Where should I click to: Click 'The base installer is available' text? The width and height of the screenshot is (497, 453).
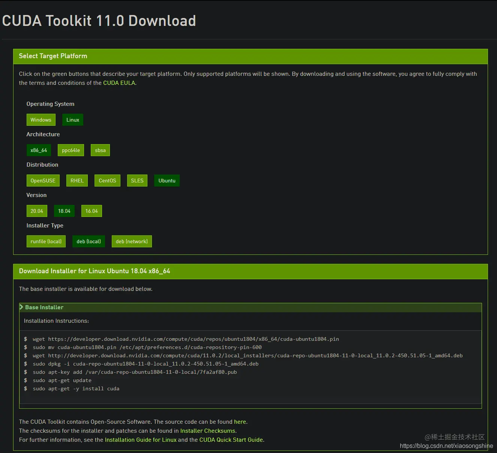click(x=86, y=289)
